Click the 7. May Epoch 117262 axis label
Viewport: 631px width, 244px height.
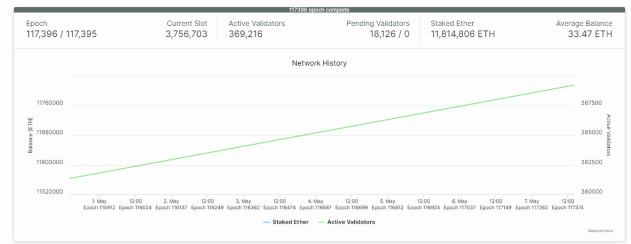coord(532,204)
